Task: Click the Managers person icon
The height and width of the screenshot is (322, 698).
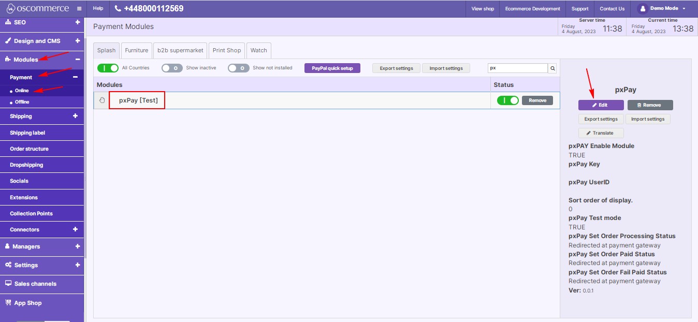Action: [x=8, y=246]
